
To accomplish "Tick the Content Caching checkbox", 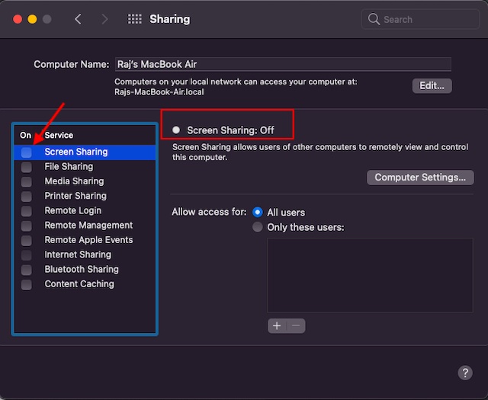I will 27,284.
